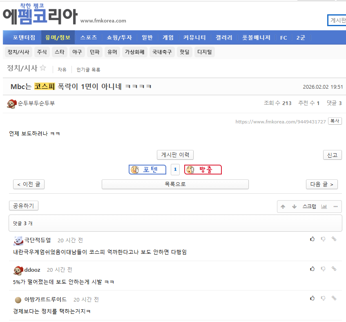Image resolution: width=346 pixels, height=322 pixels.
Task: Go back to list via 목록으로
Action: pos(175,184)
